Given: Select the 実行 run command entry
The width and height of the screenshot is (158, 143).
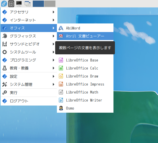Looking at the screenshot, I should coord(29,93).
